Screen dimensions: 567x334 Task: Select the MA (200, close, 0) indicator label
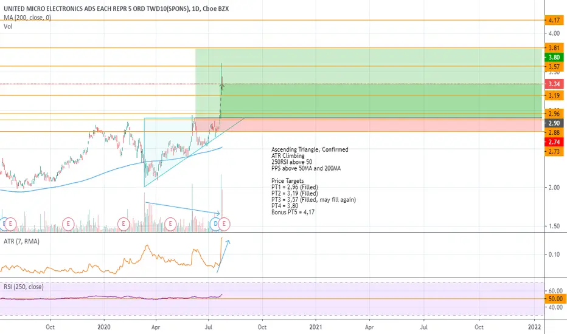click(27, 18)
